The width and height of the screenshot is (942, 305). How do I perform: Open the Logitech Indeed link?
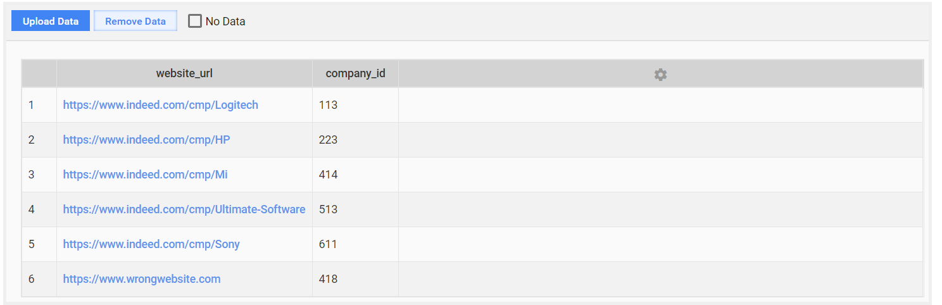161,105
